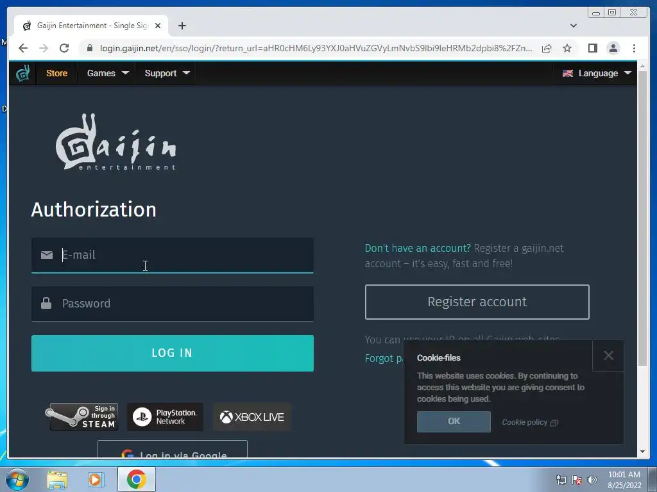Image resolution: width=657 pixels, height=492 pixels.
Task: Click the Authorization heading
Action: tap(94, 209)
